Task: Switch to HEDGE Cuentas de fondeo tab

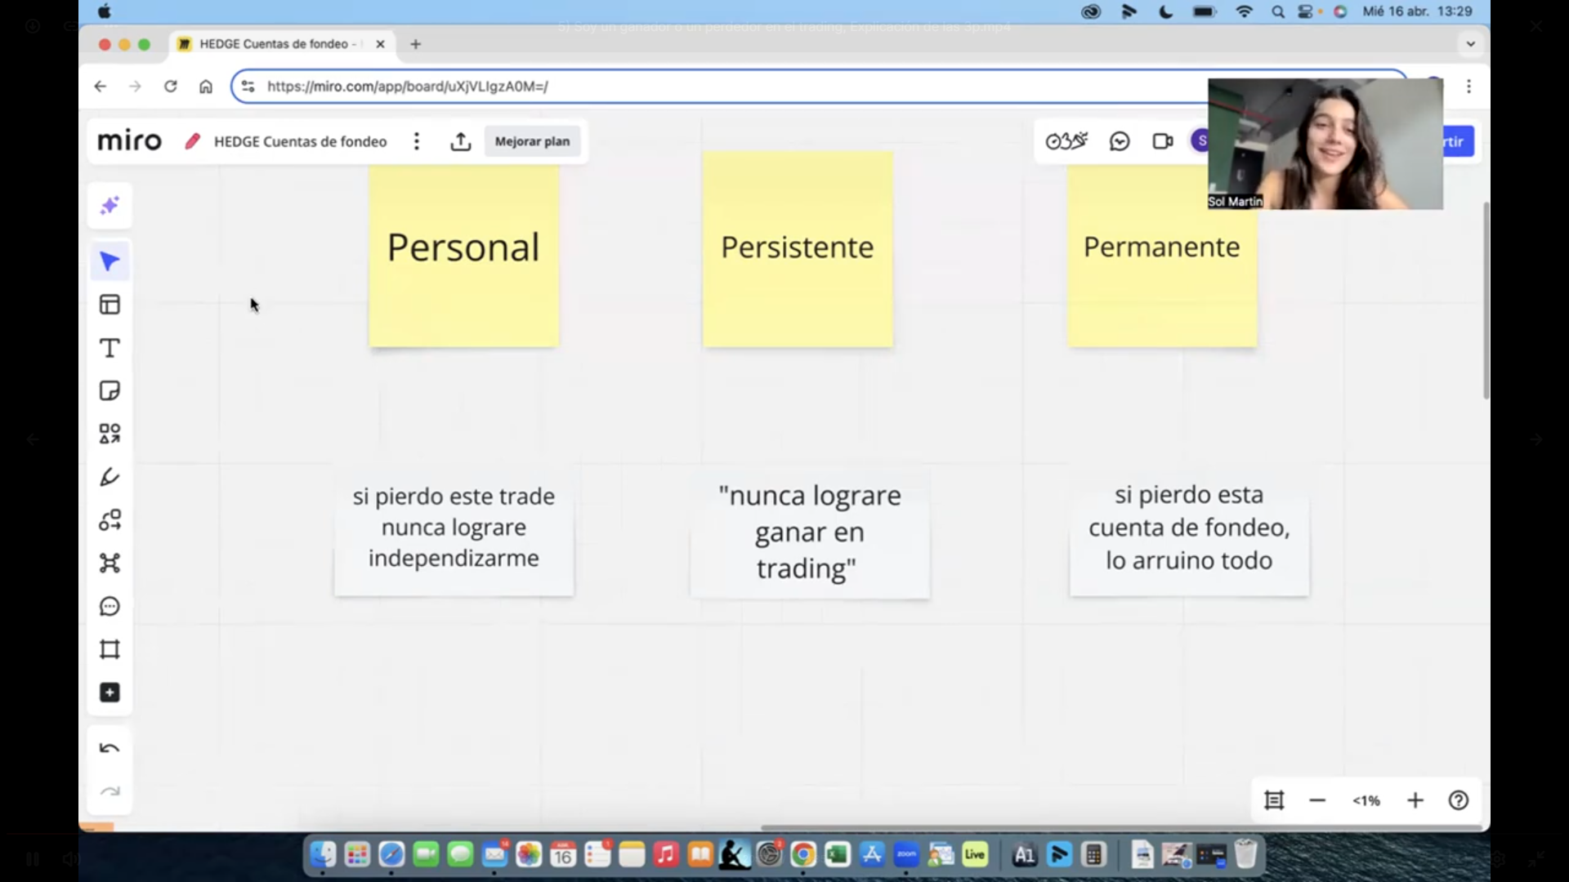Action: click(x=274, y=44)
